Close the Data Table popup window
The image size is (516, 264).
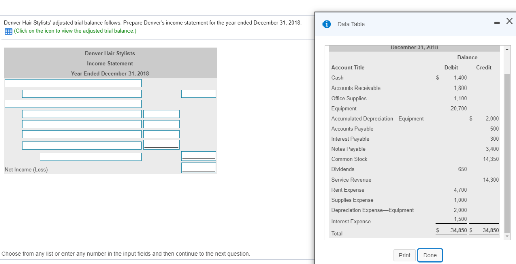(509, 21)
